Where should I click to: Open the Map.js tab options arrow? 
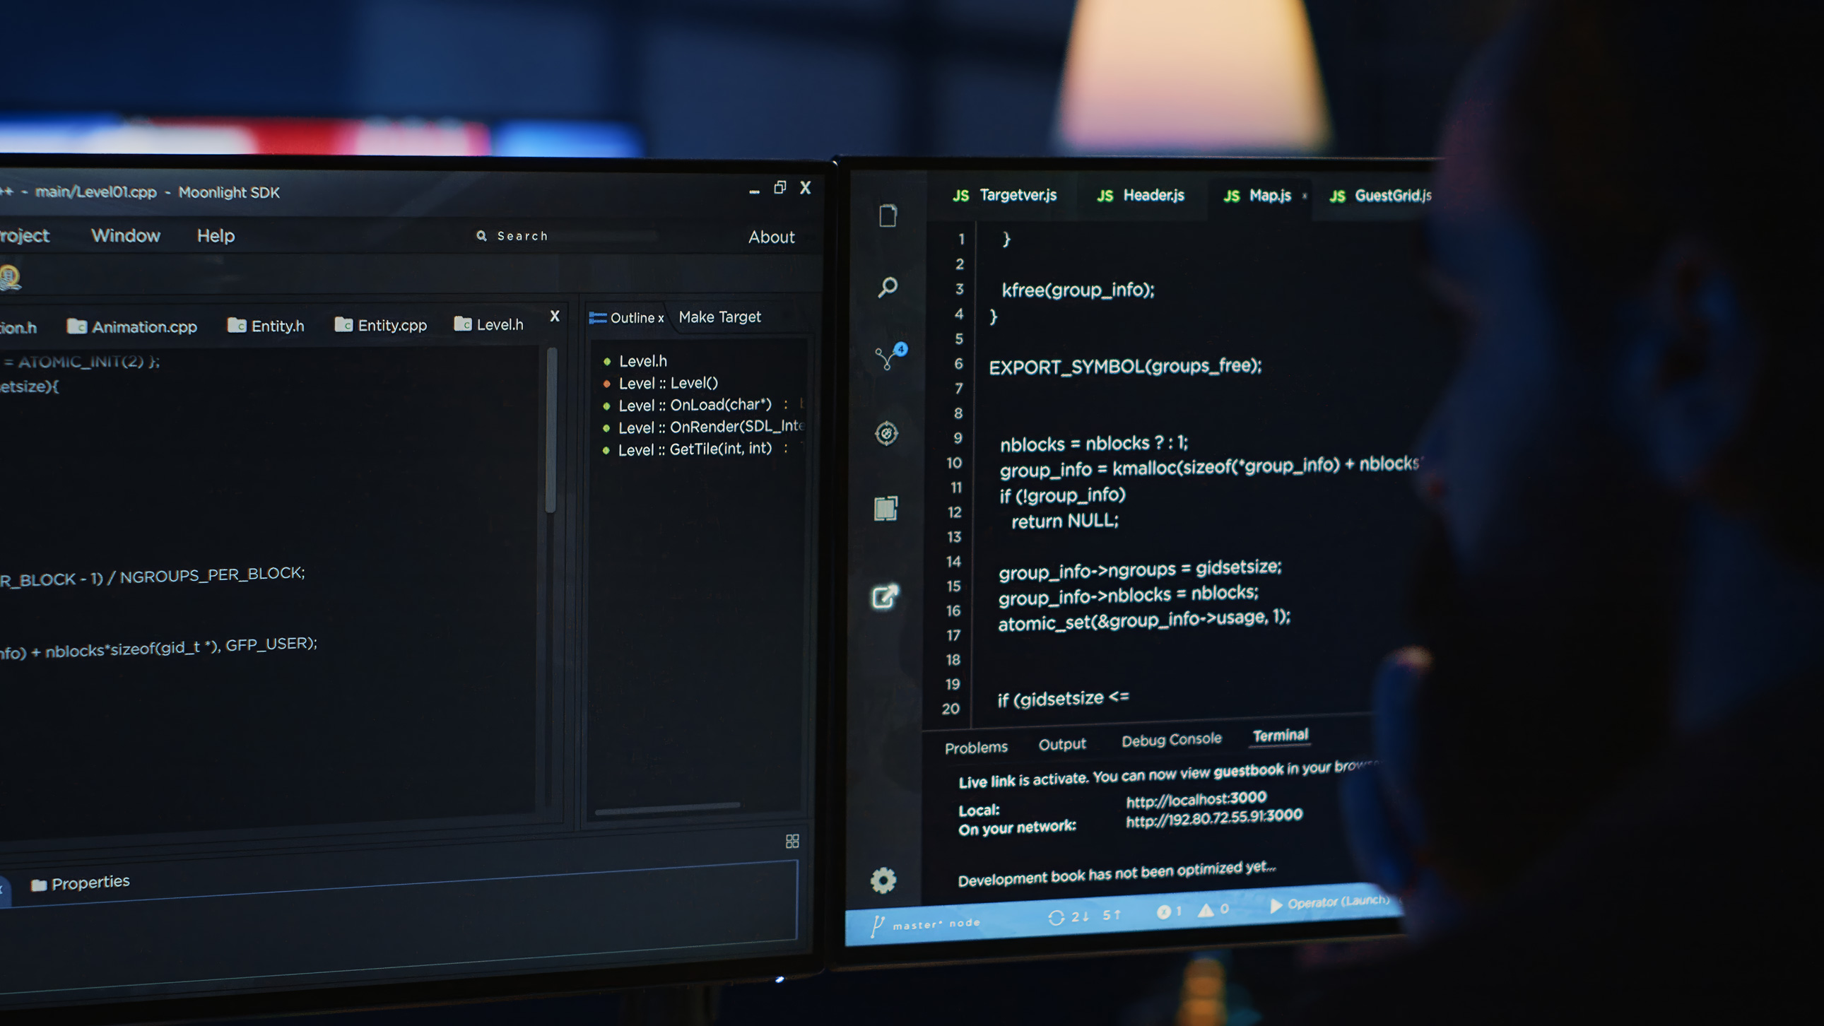click(1305, 196)
